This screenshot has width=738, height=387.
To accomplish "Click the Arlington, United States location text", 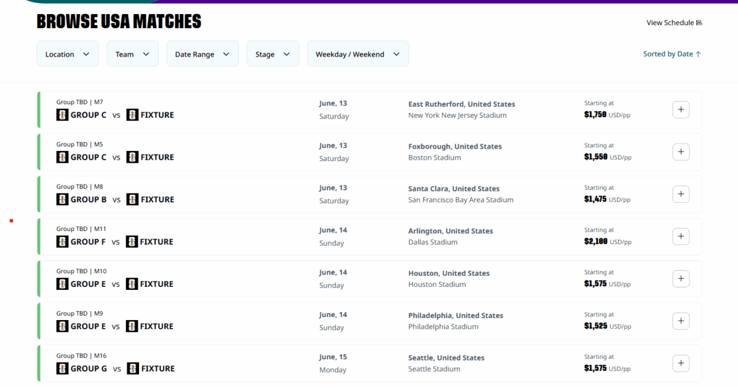I will pos(451,232).
